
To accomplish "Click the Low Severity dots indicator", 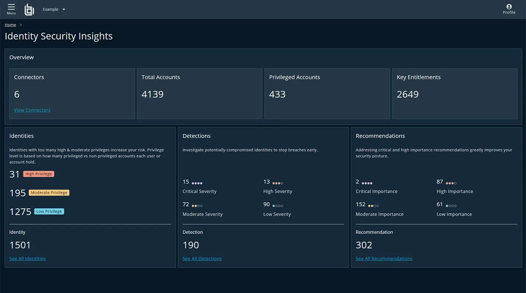I will pyautogui.click(x=278, y=206).
